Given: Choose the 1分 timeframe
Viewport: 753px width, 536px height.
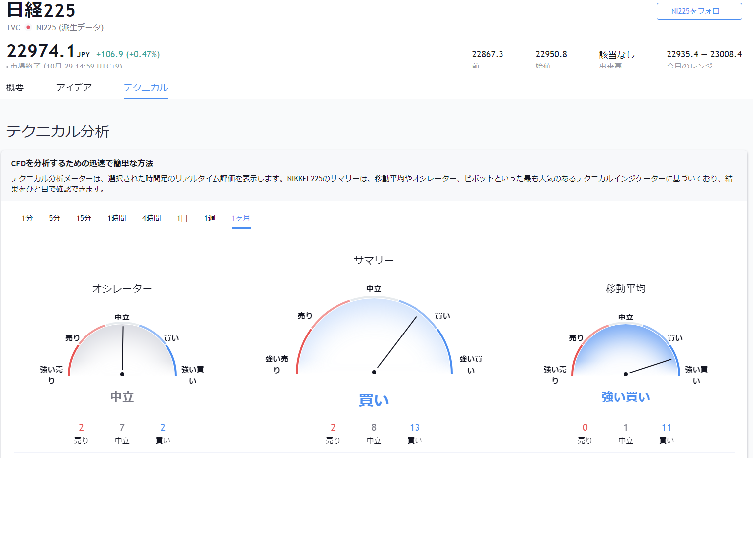Looking at the screenshot, I should 27,218.
